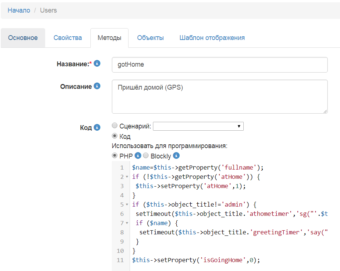This screenshot has height=271, width=340.
Task: Choose PHP as programming mode
Action: (115, 156)
